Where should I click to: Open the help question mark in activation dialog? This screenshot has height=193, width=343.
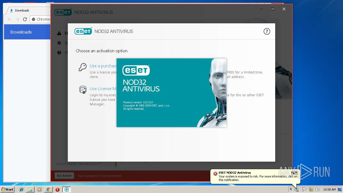(x=267, y=31)
